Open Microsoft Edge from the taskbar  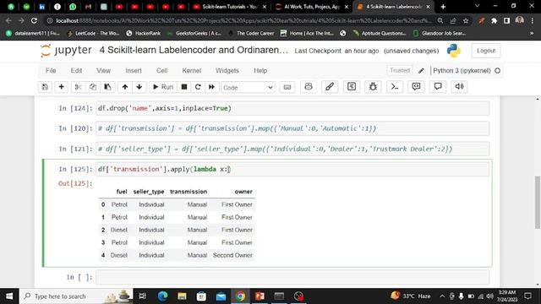pos(162,296)
